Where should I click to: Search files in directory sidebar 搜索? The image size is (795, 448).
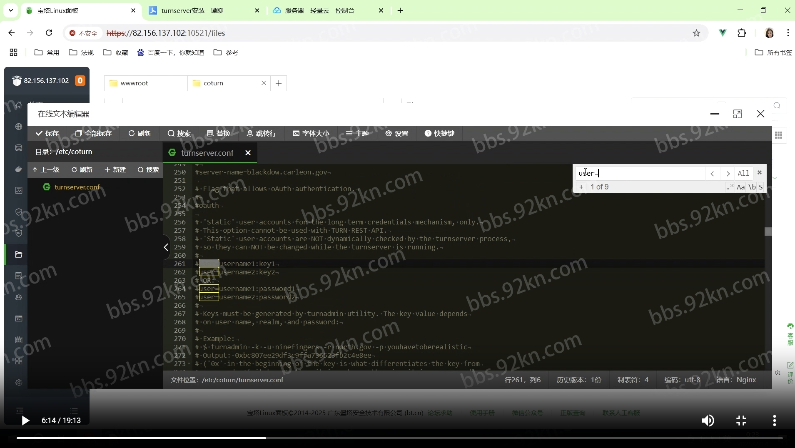point(148,169)
